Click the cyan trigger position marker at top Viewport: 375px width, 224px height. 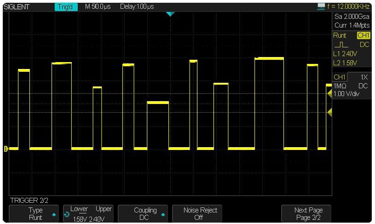tap(170, 14)
